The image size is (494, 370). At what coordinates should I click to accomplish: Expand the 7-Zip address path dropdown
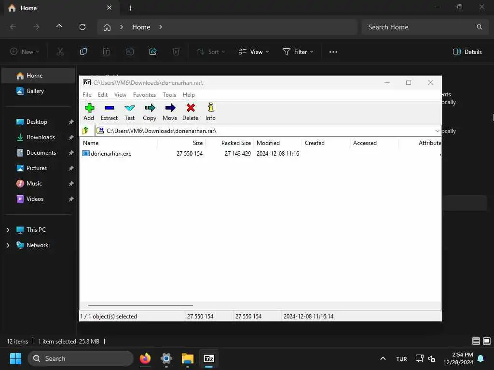[x=437, y=131]
